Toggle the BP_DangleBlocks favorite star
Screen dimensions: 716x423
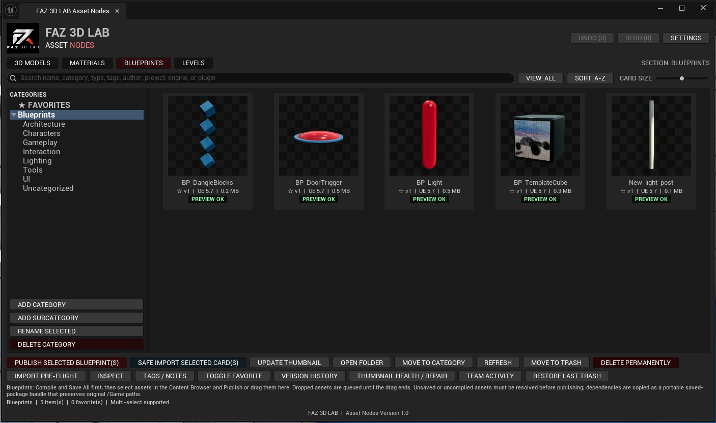pos(179,191)
